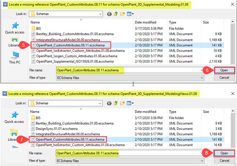Screen dimensions: 237x166
Task: Close the top Supplemental_Modeling dialog
Action: pos(232,4)
